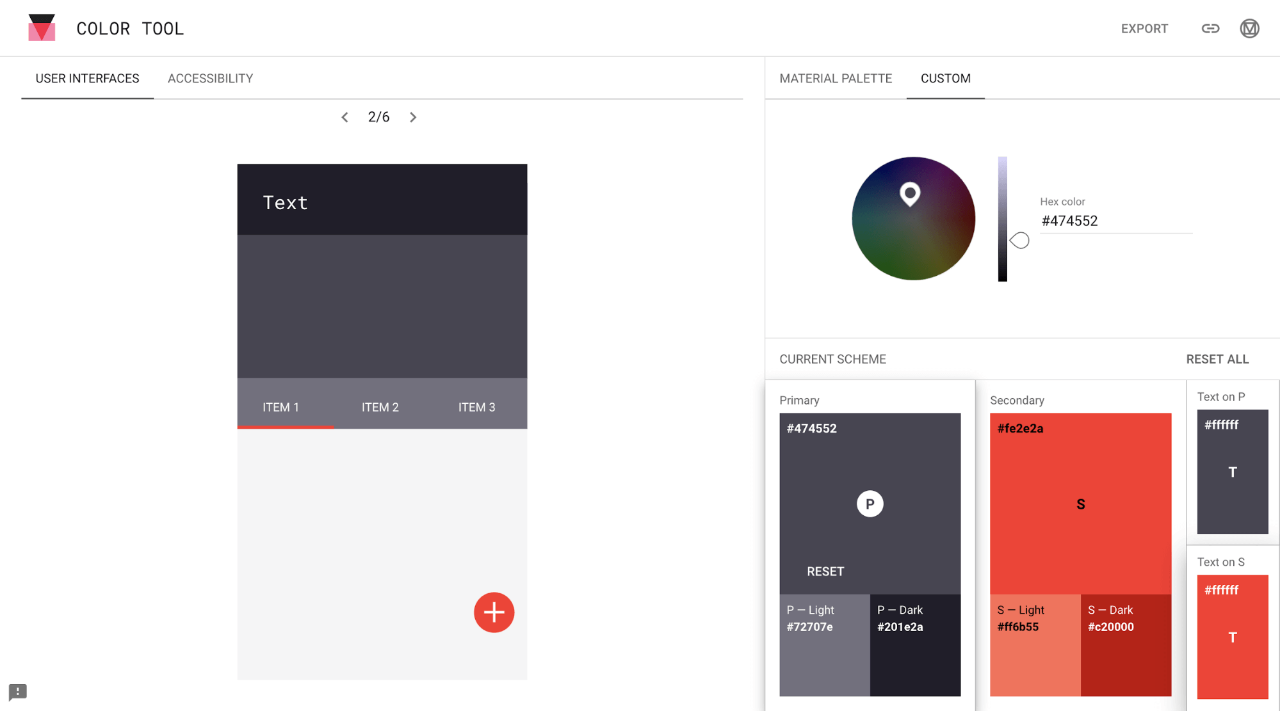Go to previous UI preview arrow
Image resolution: width=1280 pixels, height=711 pixels.
[x=344, y=117]
